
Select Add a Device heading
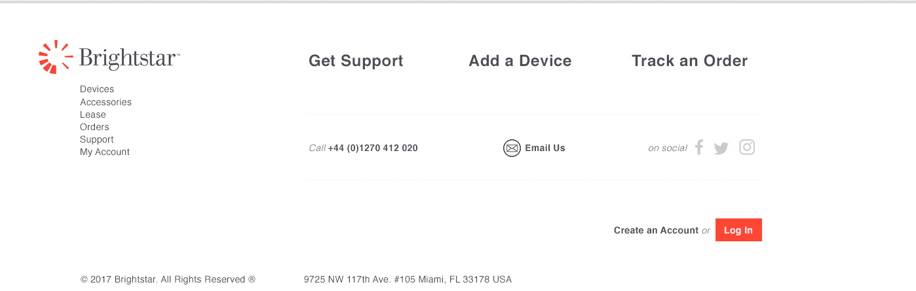[x=520, y=61]
